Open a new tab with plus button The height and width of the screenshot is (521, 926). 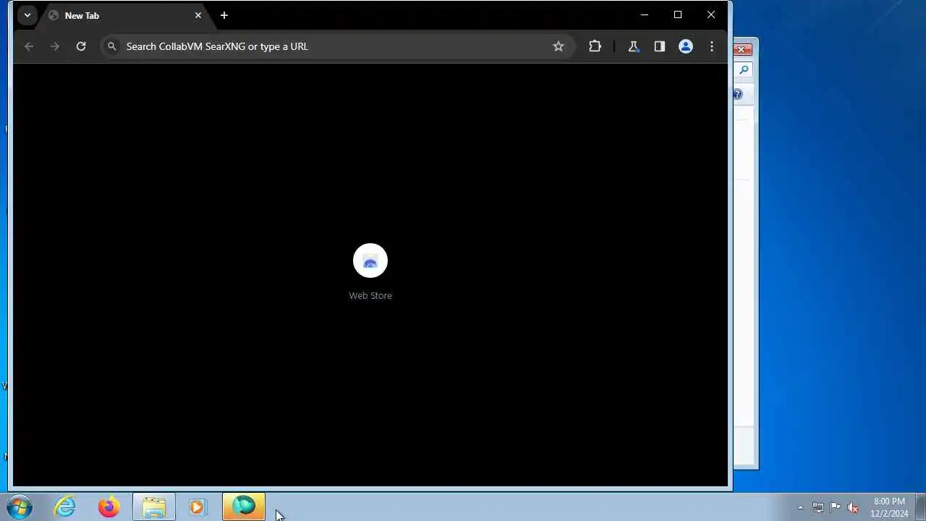click(224, 15)
